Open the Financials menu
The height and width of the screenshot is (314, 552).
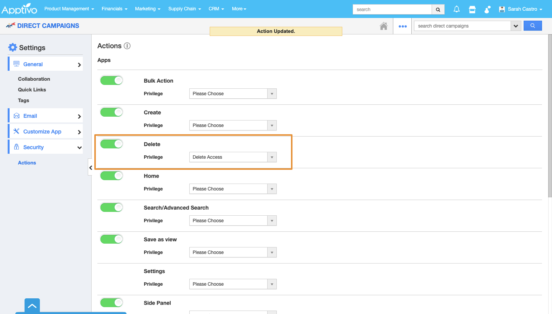point(115,9)
